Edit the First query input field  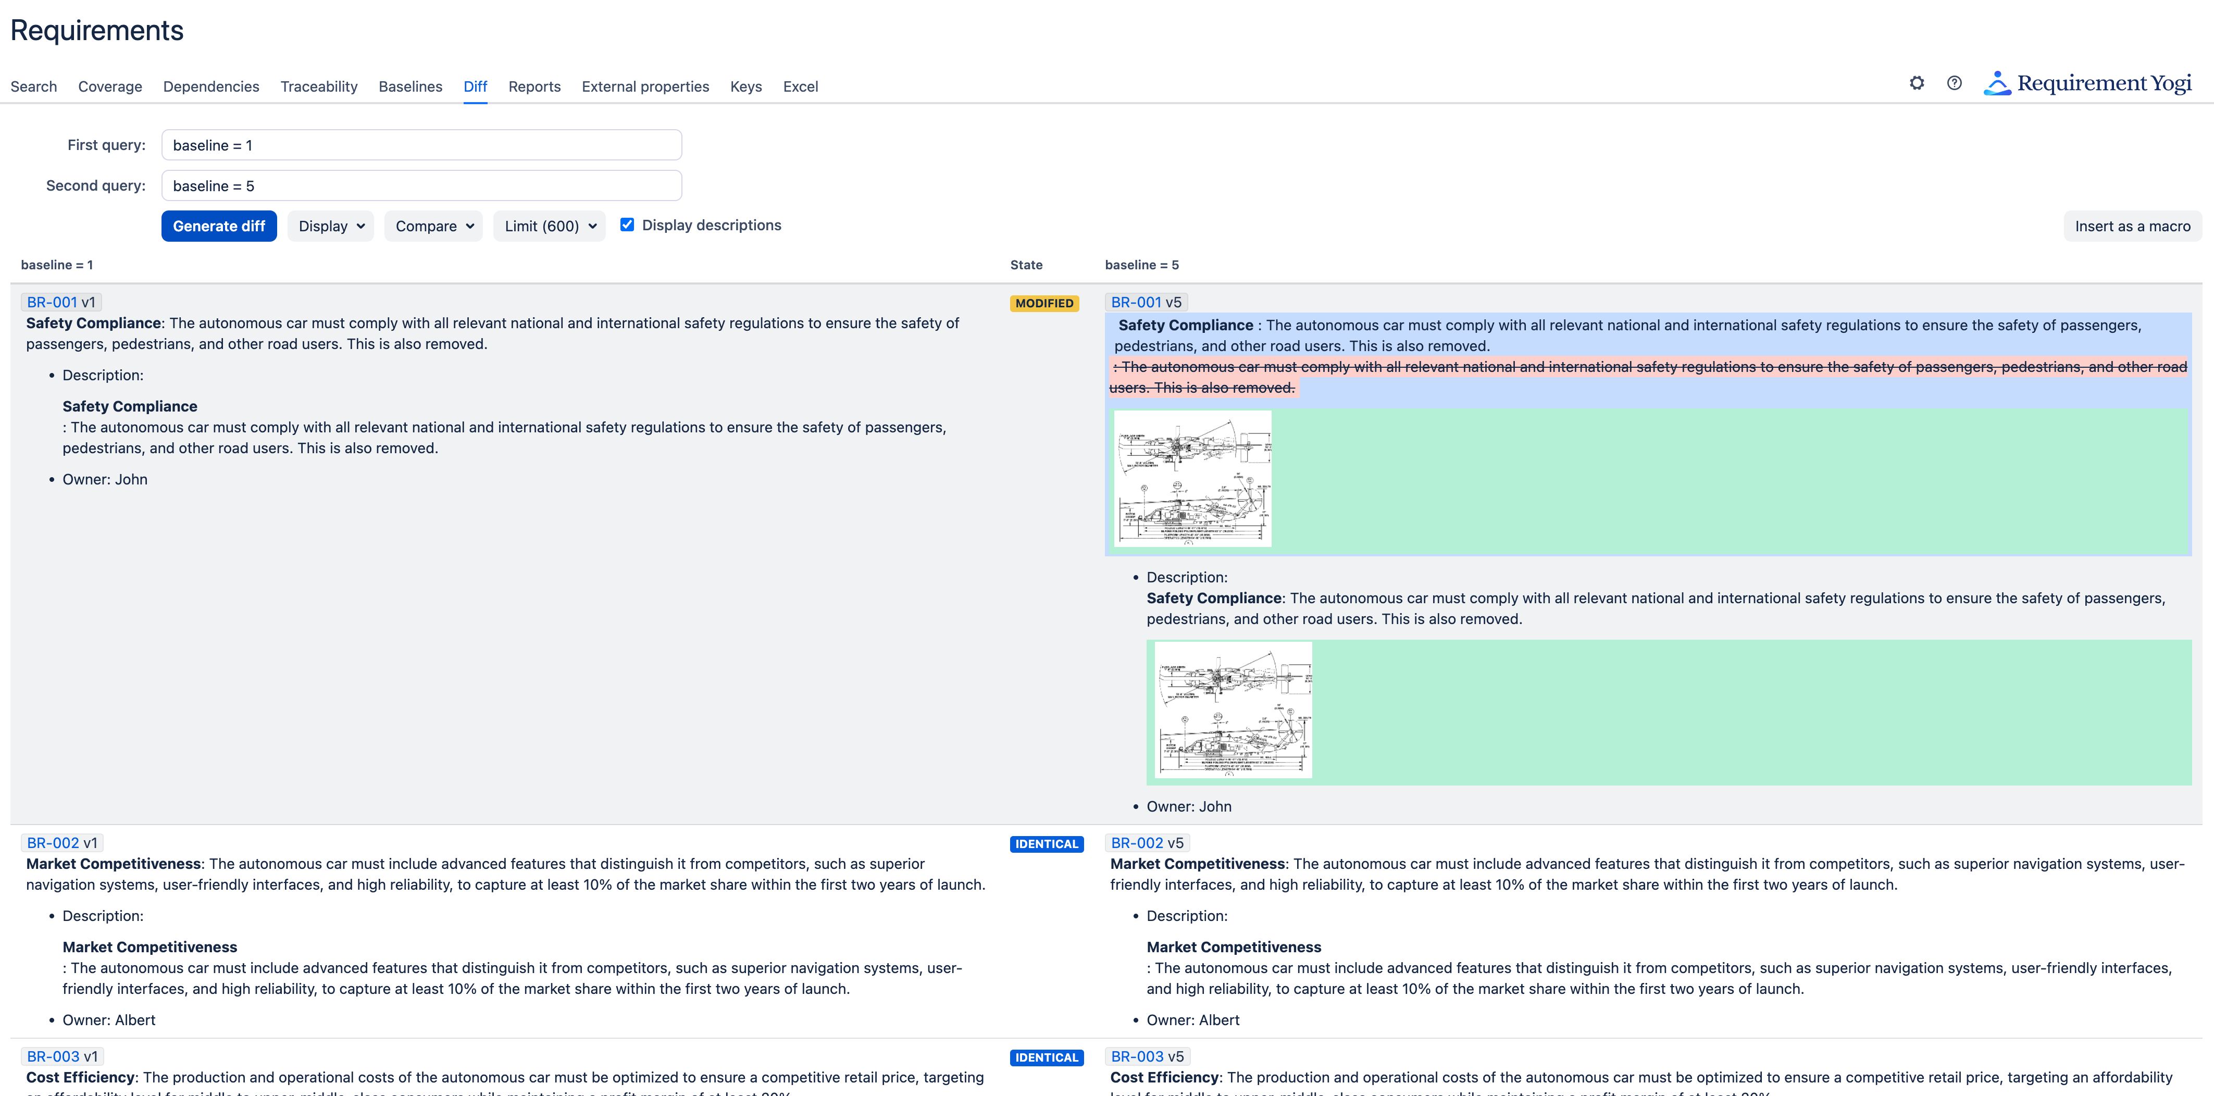click(x=421, y=144)
